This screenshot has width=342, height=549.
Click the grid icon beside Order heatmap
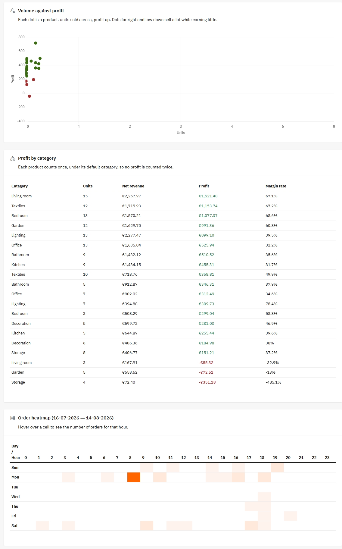tap(13, 418)
